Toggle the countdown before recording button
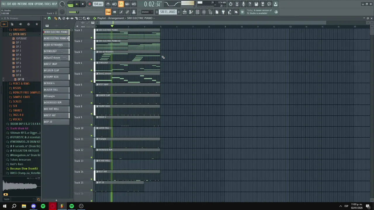374x210 pixels. tap(121, 4)
